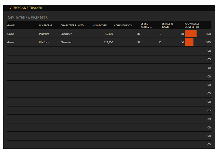Image resolution: width=218 pixels, height=168 pixels.
Task: Click levels in game value 30 in the 122,500 row
Action: [x=182, y=42]
